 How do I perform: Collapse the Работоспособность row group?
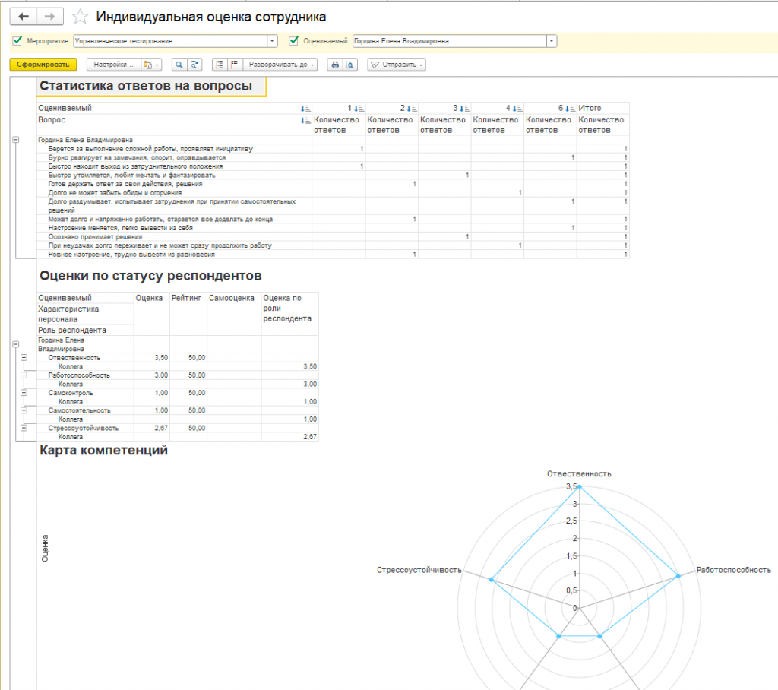[24, 375]
